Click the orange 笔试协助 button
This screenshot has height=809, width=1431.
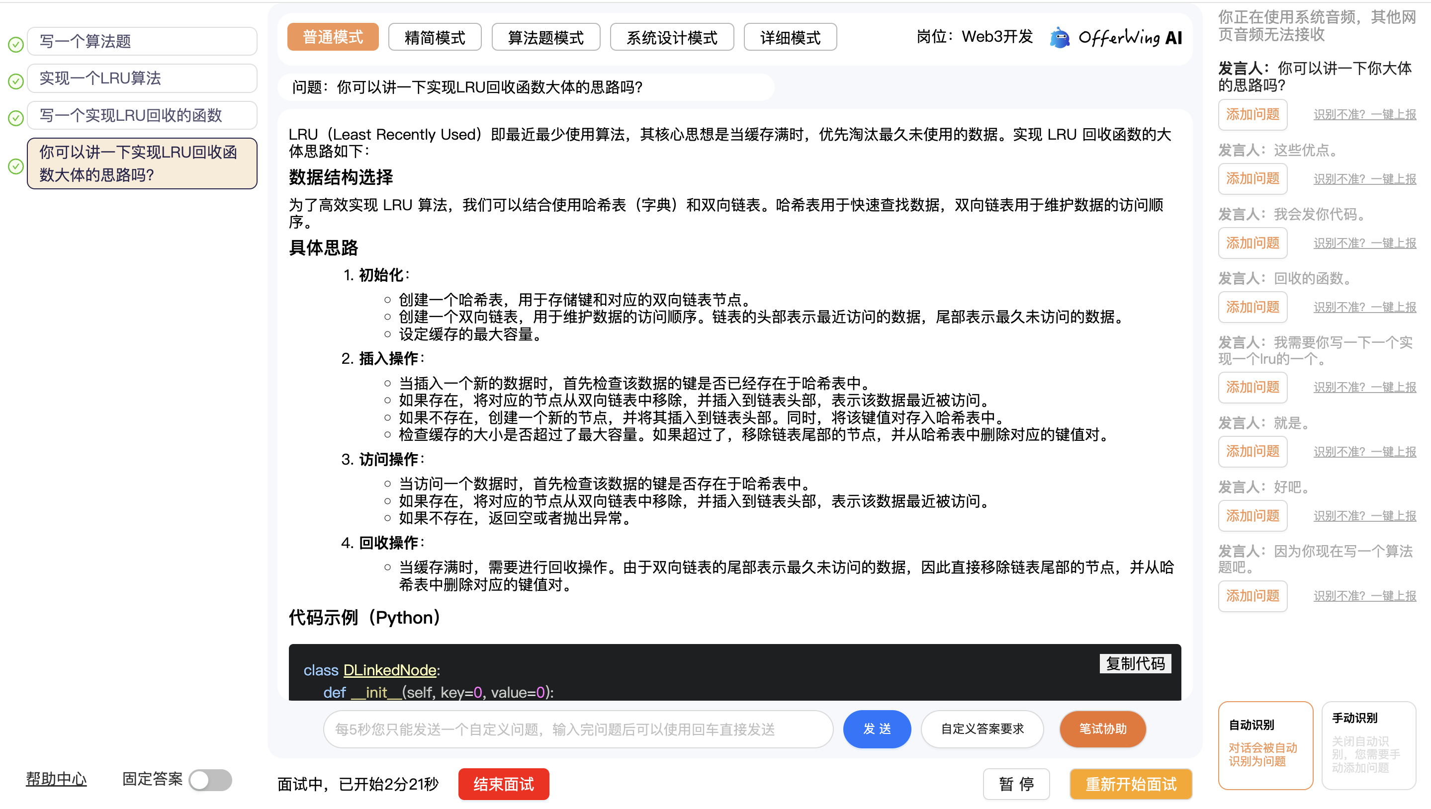1102,728
